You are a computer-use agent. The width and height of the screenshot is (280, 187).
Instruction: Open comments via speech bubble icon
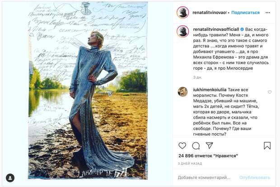[x=196, y=146]
